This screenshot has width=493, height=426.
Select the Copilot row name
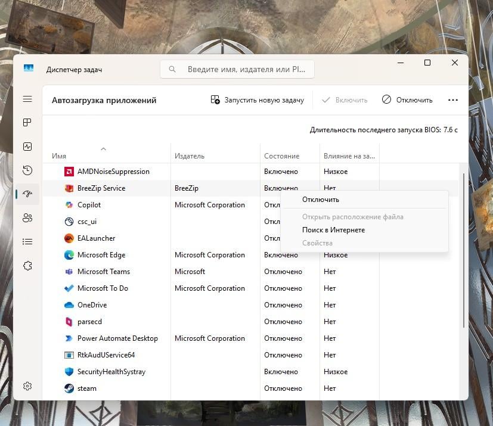[89, 205]
